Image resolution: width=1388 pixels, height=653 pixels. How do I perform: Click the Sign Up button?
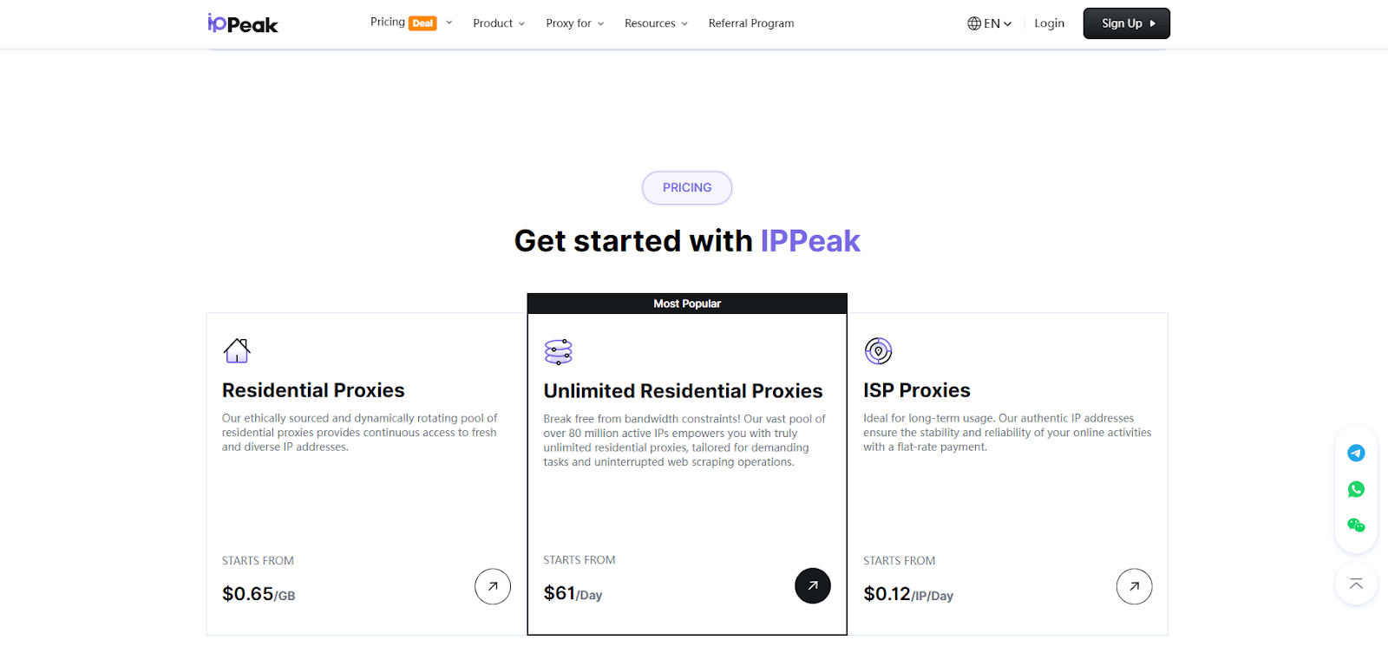click(x=1126, y=23)
